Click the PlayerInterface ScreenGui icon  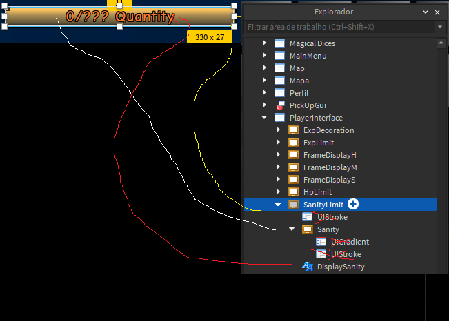(279, 118)
